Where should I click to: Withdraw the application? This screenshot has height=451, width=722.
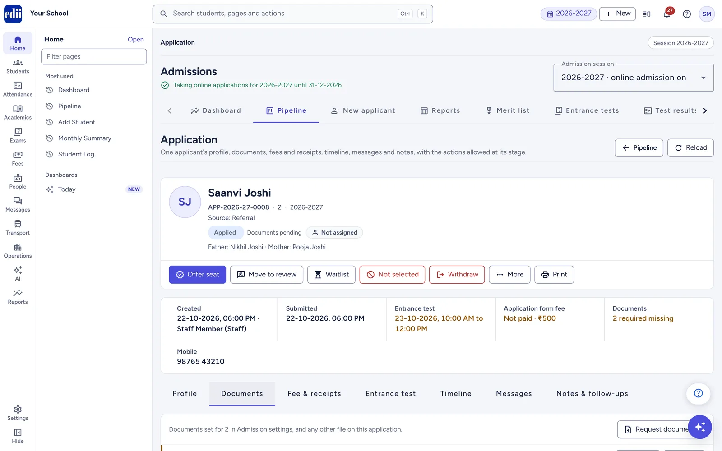[457, 274]
